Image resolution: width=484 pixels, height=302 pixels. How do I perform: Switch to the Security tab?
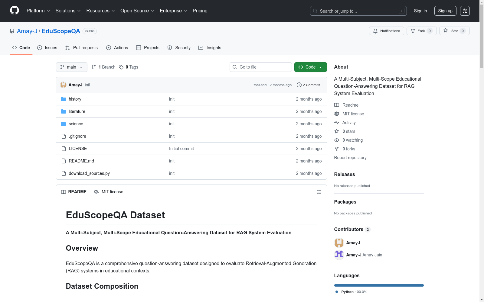click(x=179, y=48)
